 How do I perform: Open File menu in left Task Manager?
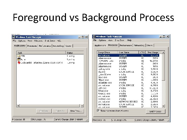pos(14,41)
